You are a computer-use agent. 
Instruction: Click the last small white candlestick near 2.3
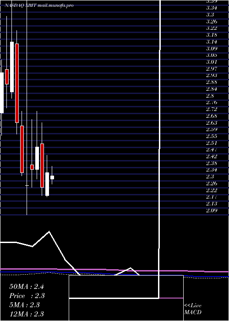coord(52,177)
